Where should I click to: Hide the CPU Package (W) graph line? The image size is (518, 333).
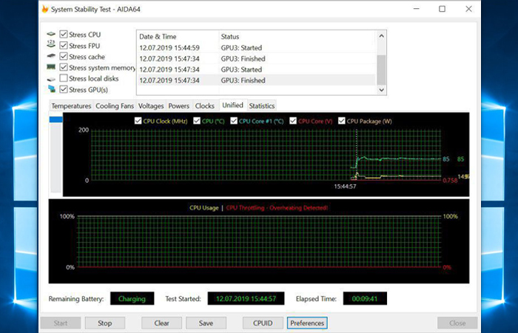tap(342, 121)
